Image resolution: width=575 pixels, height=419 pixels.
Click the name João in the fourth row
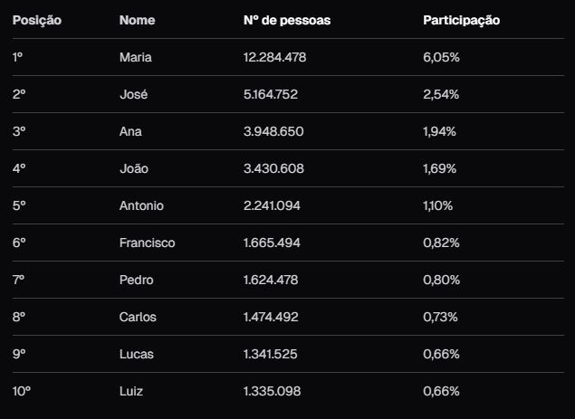133,168
